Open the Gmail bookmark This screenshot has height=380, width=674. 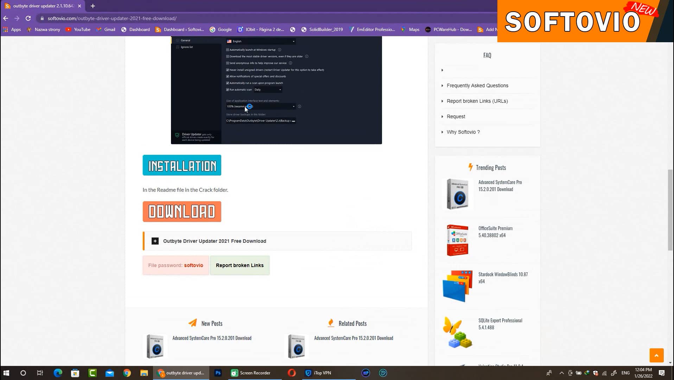pyautogui.click(x=106, y=30)
